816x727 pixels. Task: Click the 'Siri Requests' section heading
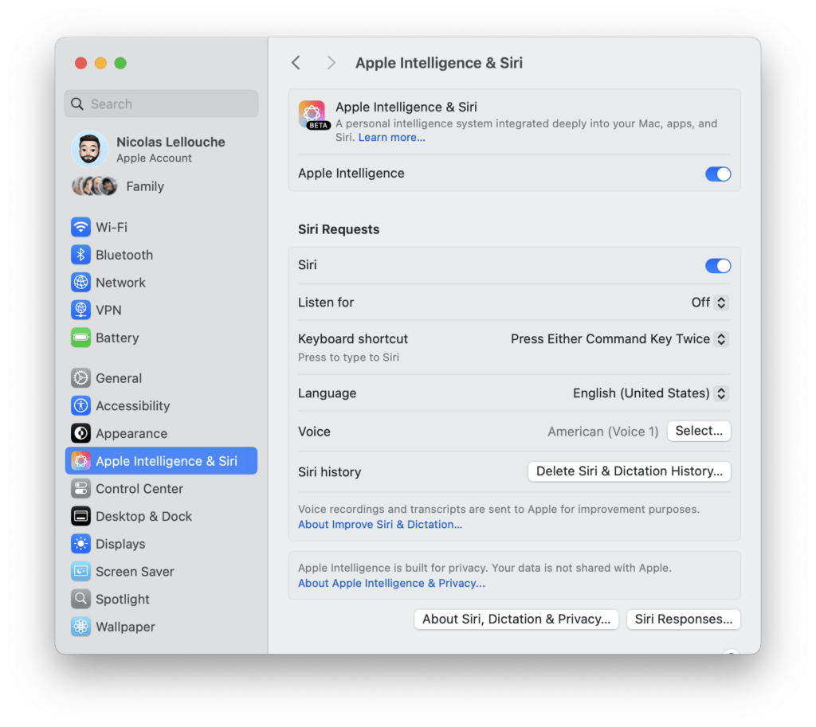click(x=339, y=229)
